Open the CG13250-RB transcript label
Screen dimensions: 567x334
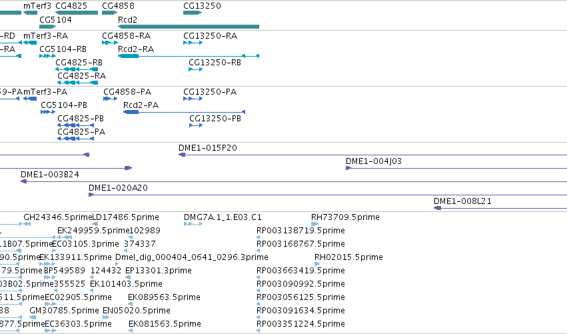[x=215, y=62]
